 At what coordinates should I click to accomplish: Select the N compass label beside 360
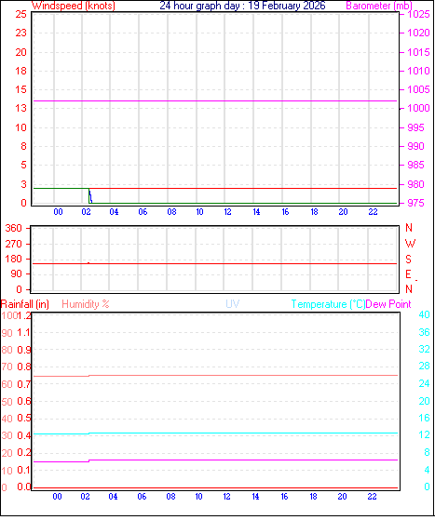(409, 228)
